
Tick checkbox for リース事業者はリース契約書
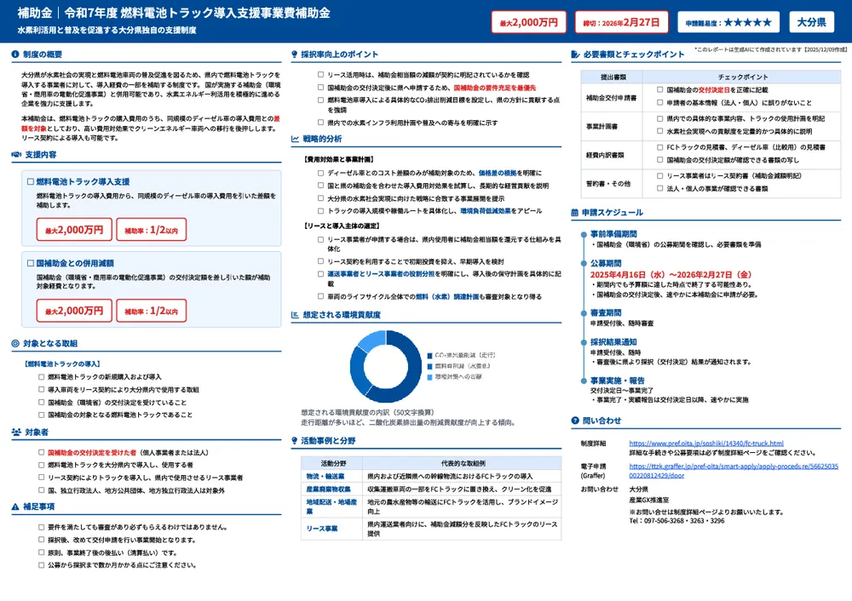tap(660, 175)
